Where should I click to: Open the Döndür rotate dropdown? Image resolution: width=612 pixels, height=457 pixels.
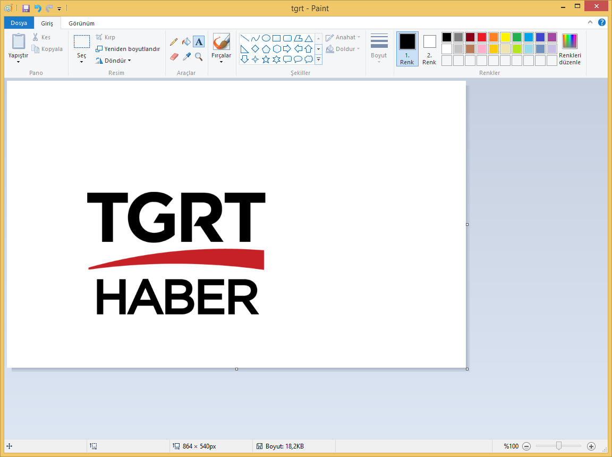tap(113, 61)
